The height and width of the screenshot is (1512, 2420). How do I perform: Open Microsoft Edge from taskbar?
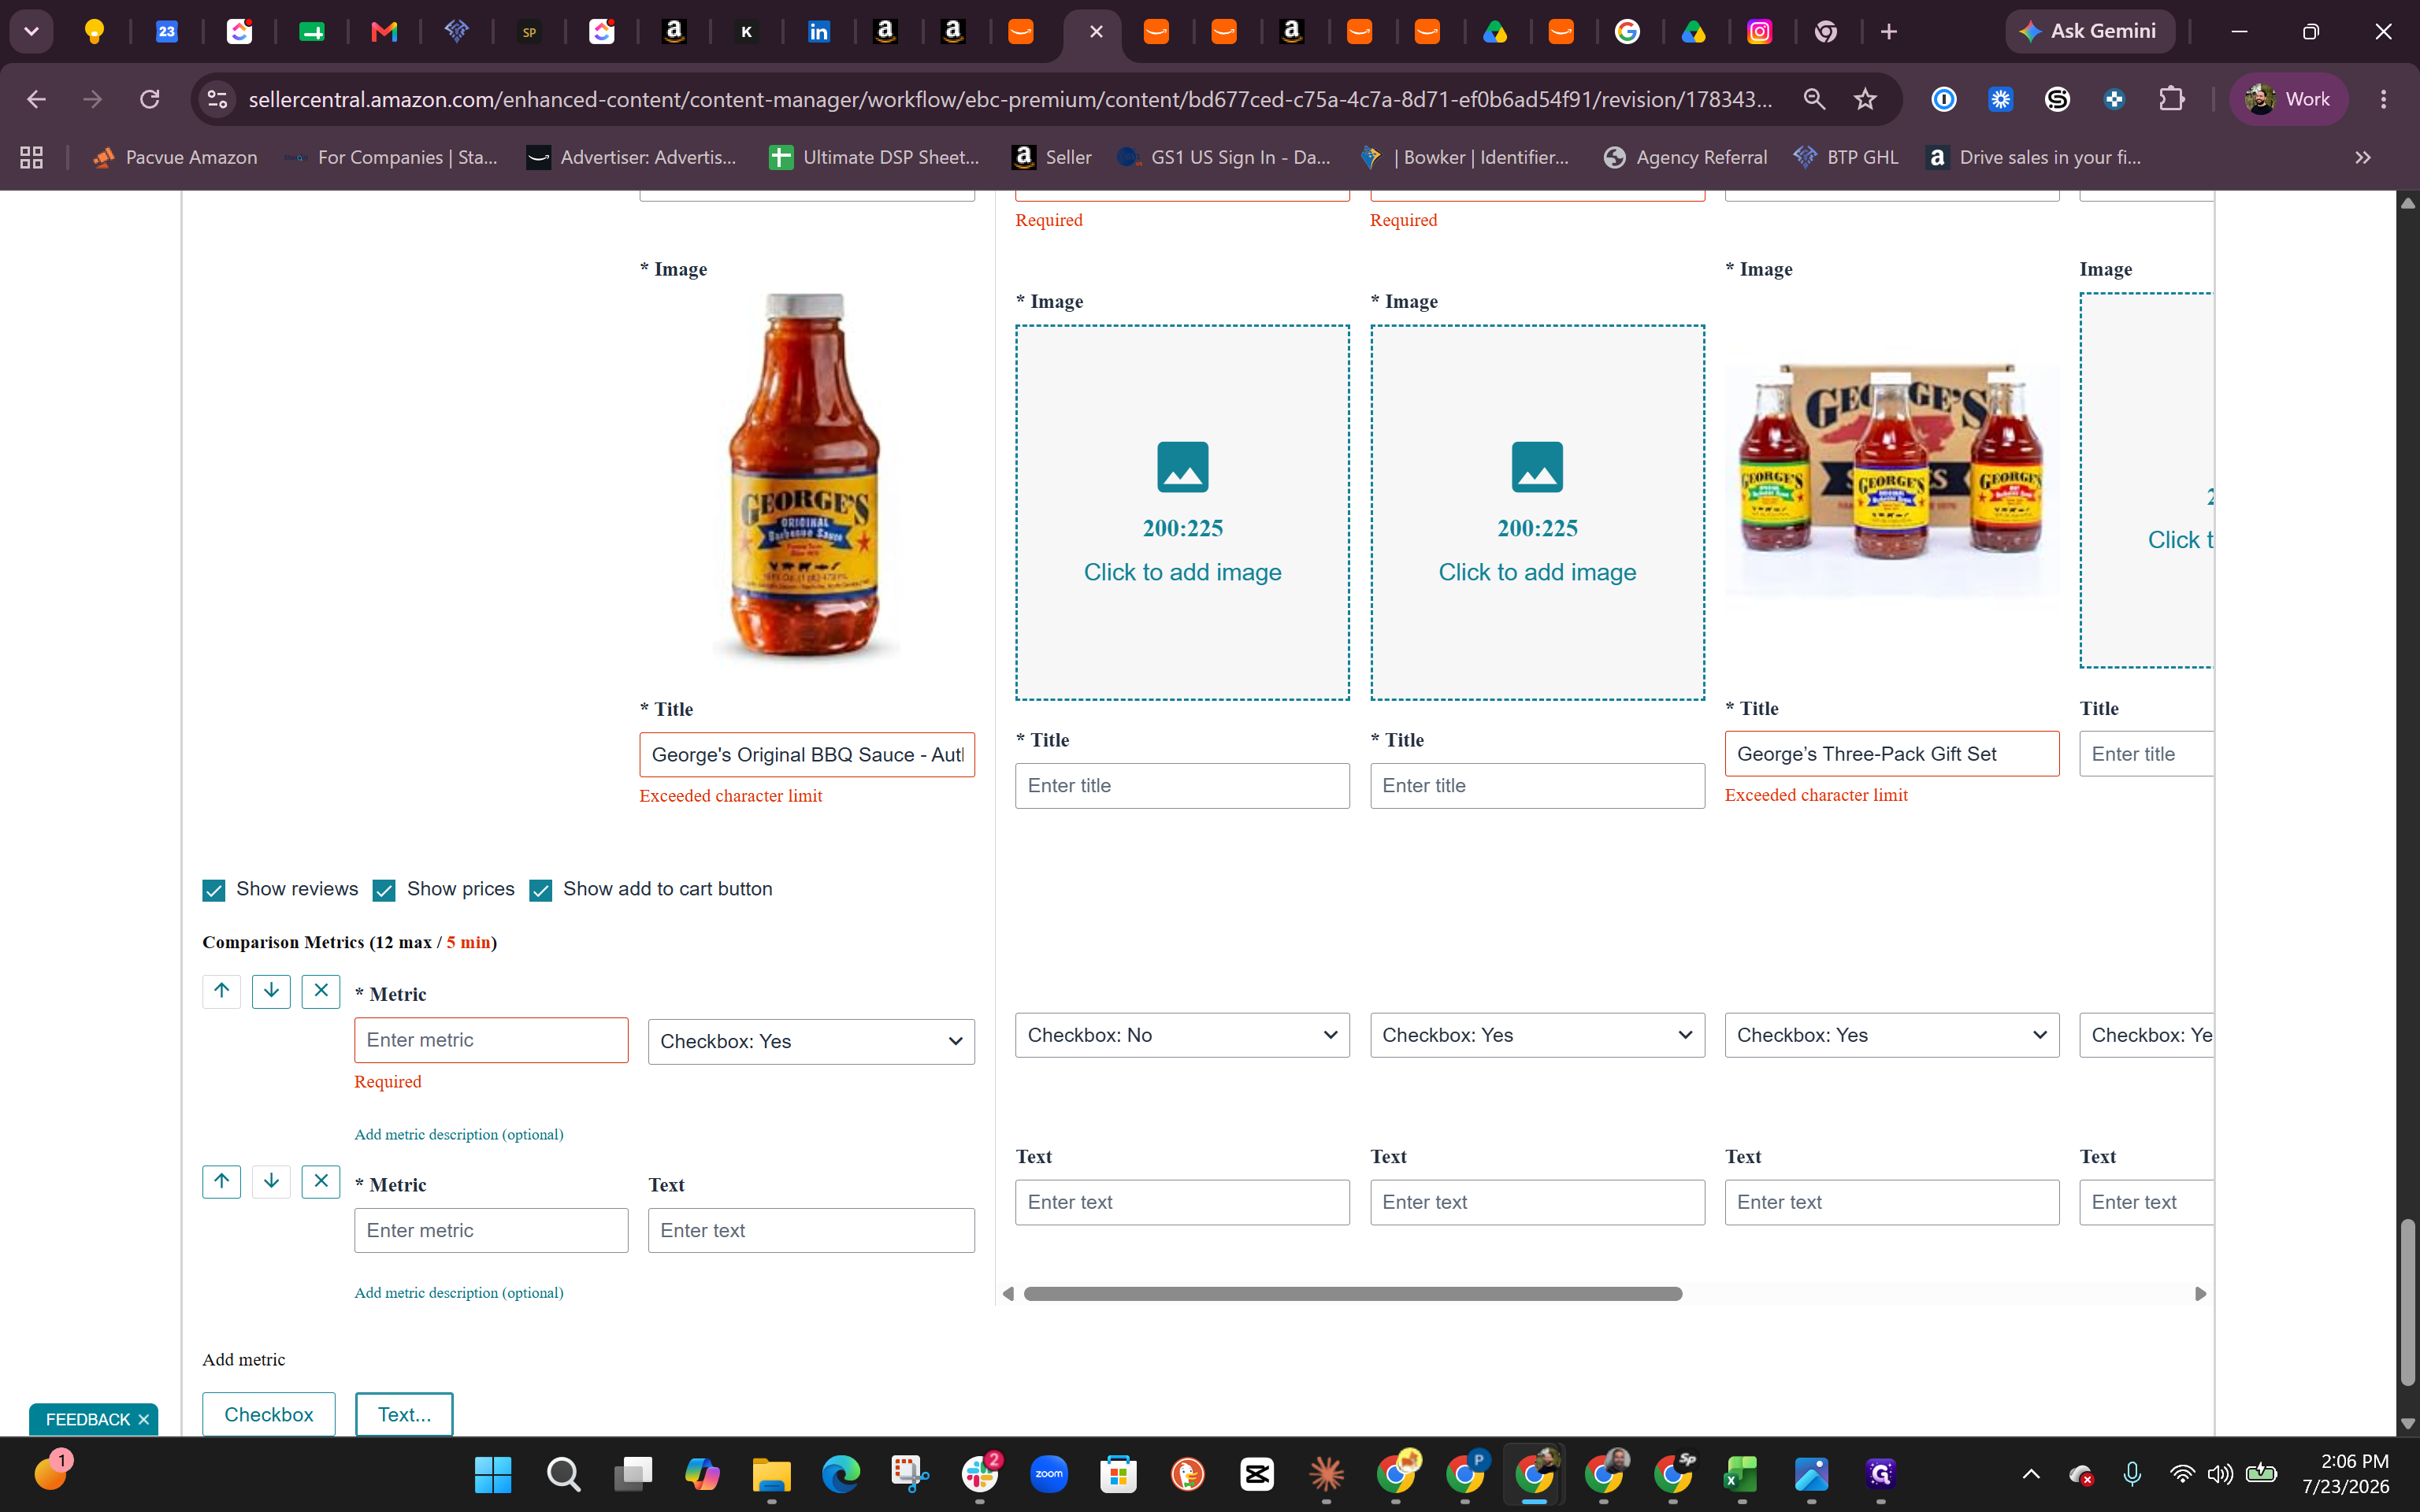841,1474
